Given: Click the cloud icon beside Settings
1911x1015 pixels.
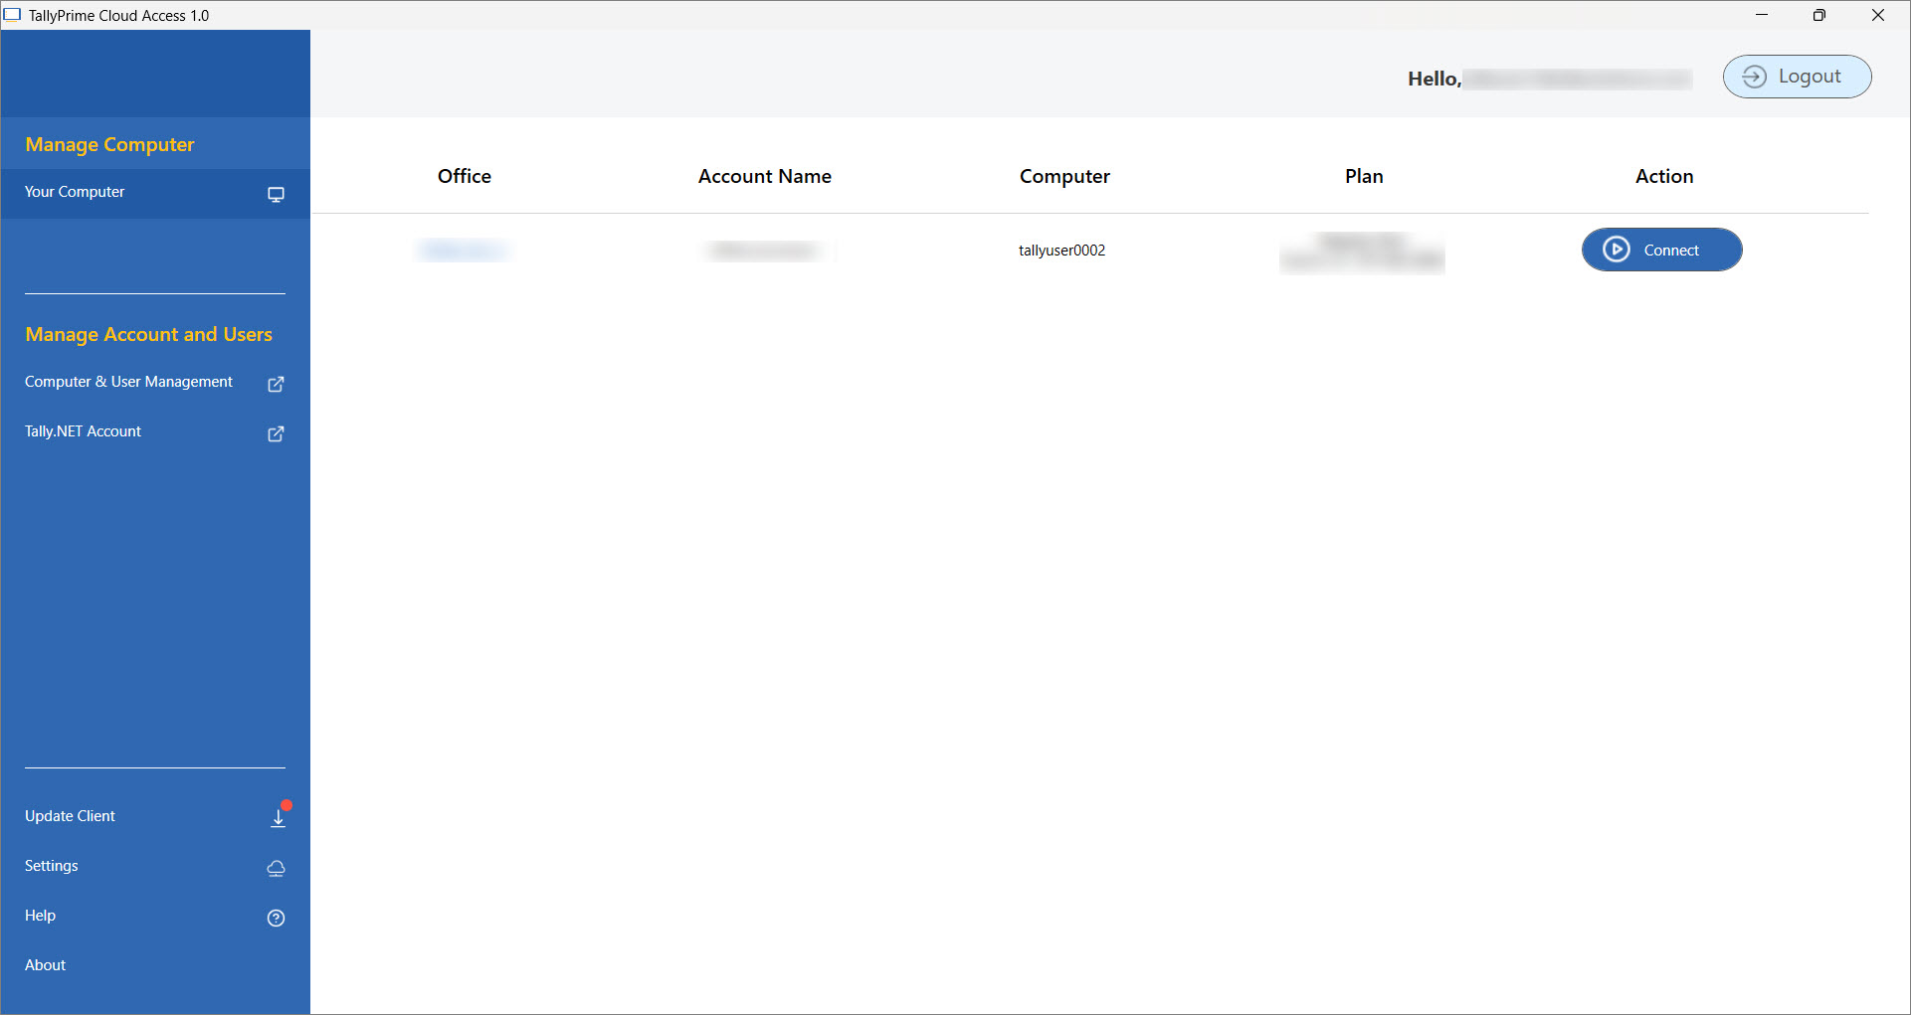Looking at the screenshot, I should tap(277, 868).
